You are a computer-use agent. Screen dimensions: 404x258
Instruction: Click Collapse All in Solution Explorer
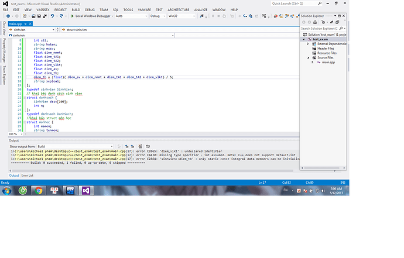tap(337, 22)
